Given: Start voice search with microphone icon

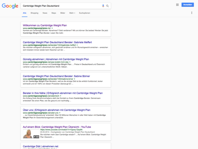Looking at the screenshot, I should pyautogui.click(x=103, y=6).
